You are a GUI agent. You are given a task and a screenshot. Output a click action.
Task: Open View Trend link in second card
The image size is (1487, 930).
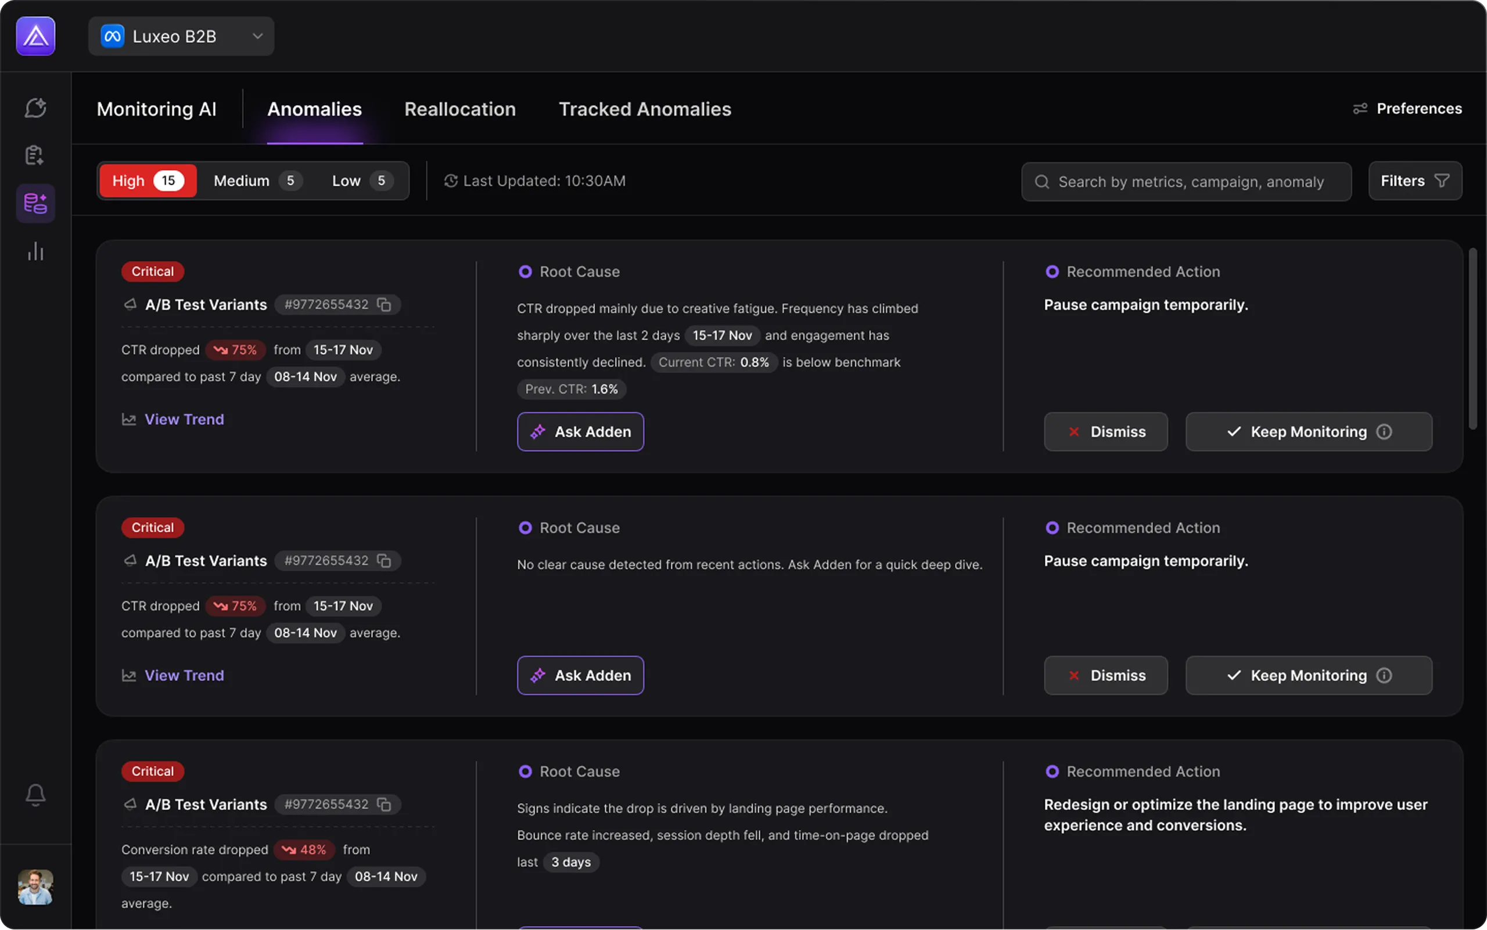pyautogui.click(x=184, y=675)
